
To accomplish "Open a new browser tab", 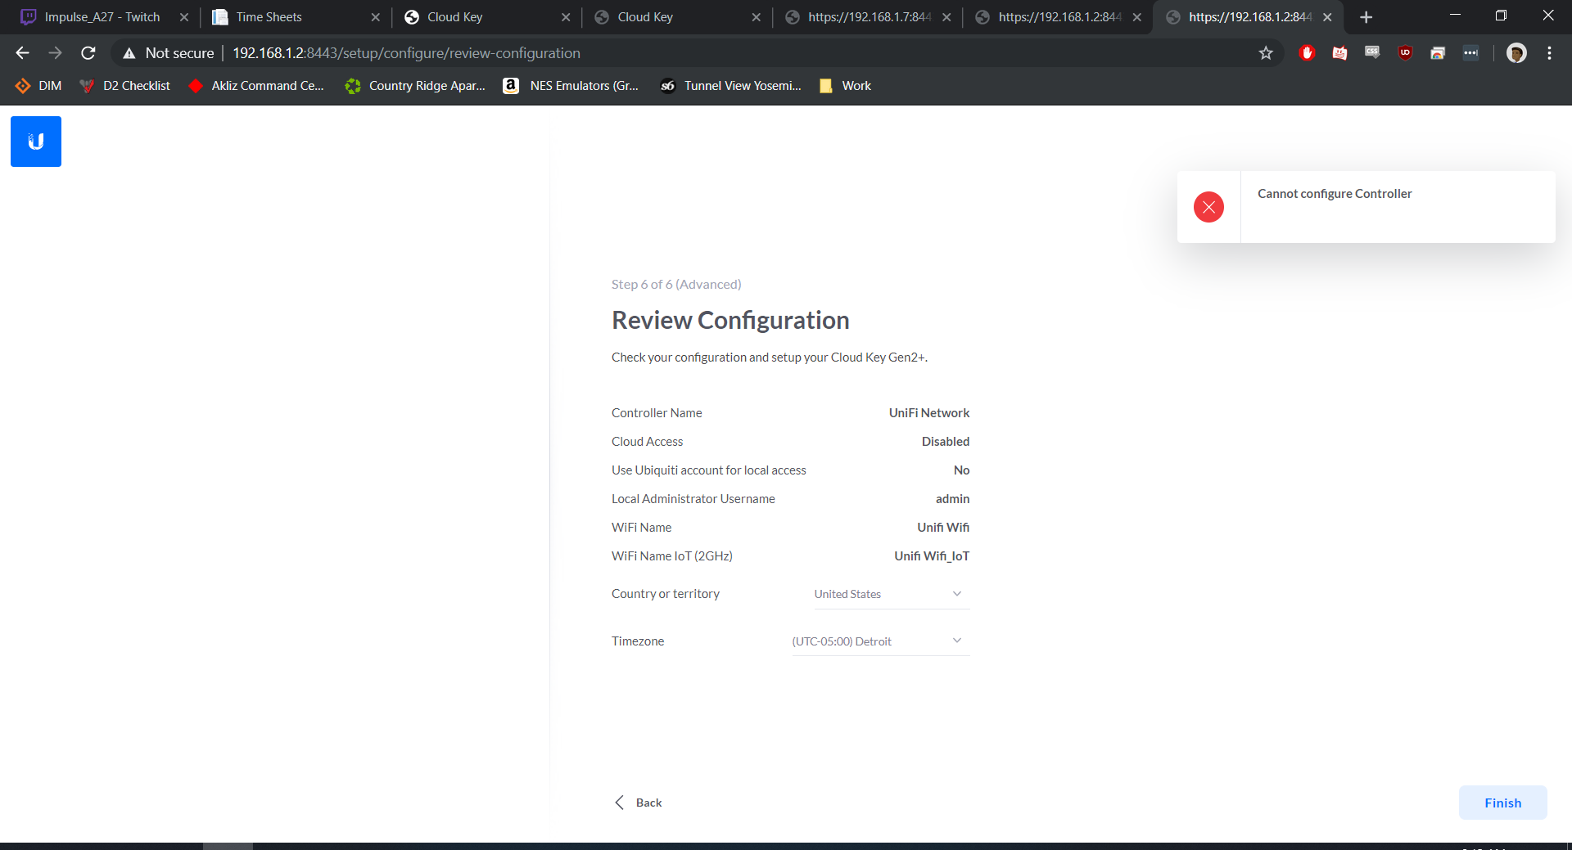I will pyautogui.click(x=1366, y=17).
